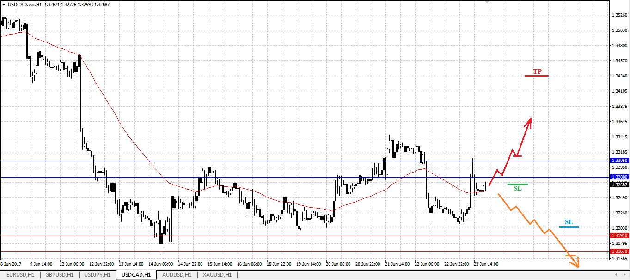Screen dimensions: 630x280
Task: Click the current price 1.32687 label
Action: click(620, 185)
